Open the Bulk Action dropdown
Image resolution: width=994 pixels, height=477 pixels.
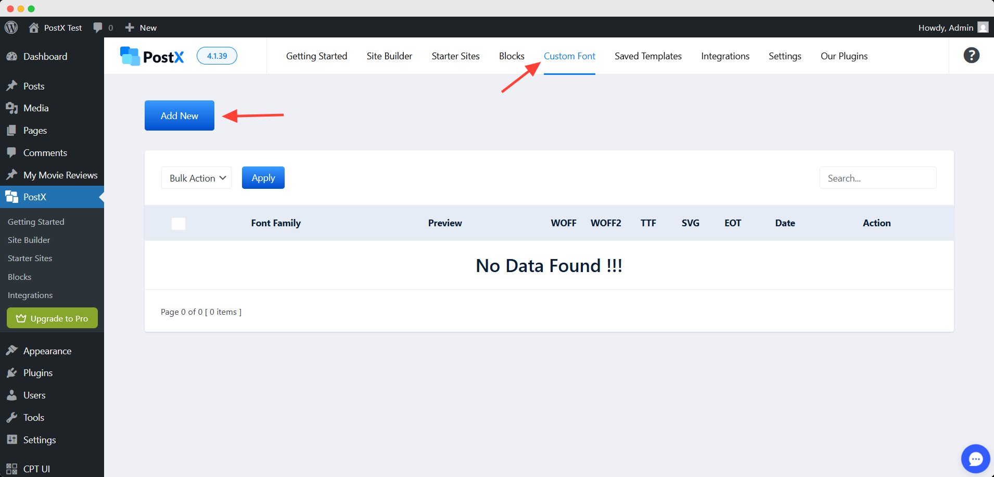196,177
